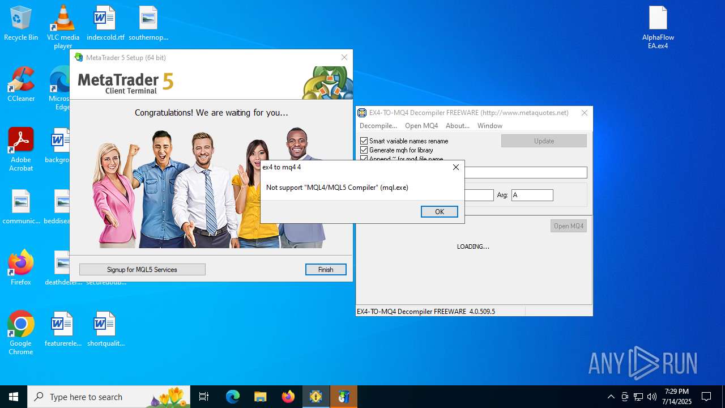The height and width of the screenshot is (408, 725).
Task: Launch Google Chrome desktop shortcut
Action: 21,333
